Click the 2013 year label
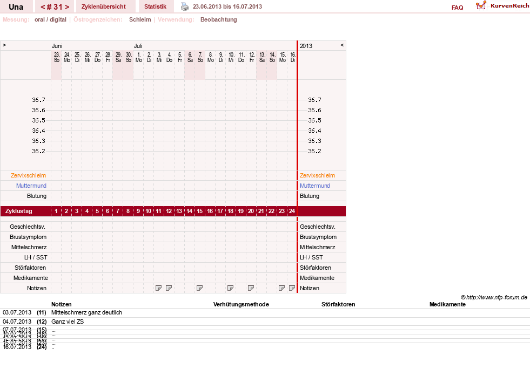The image size is (530, 390). click(x=306, y=46)
